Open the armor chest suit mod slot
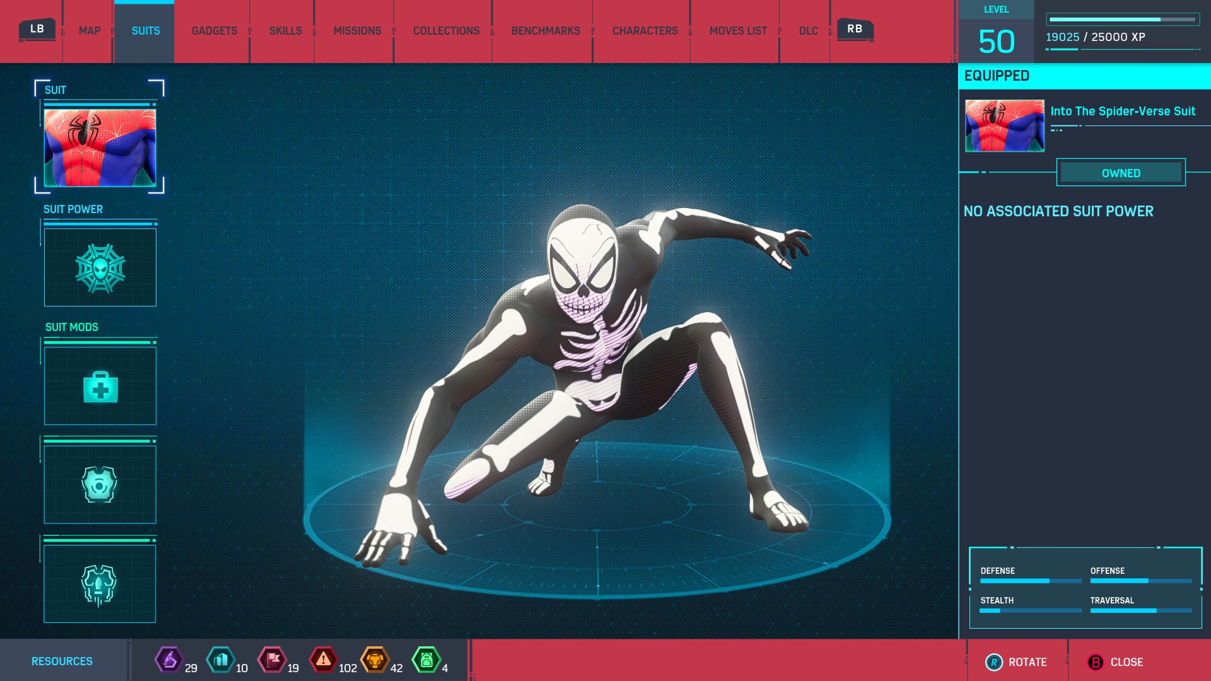Viewport: 1211px width, 681px height. pyautogui.click(x=100, y=484)
